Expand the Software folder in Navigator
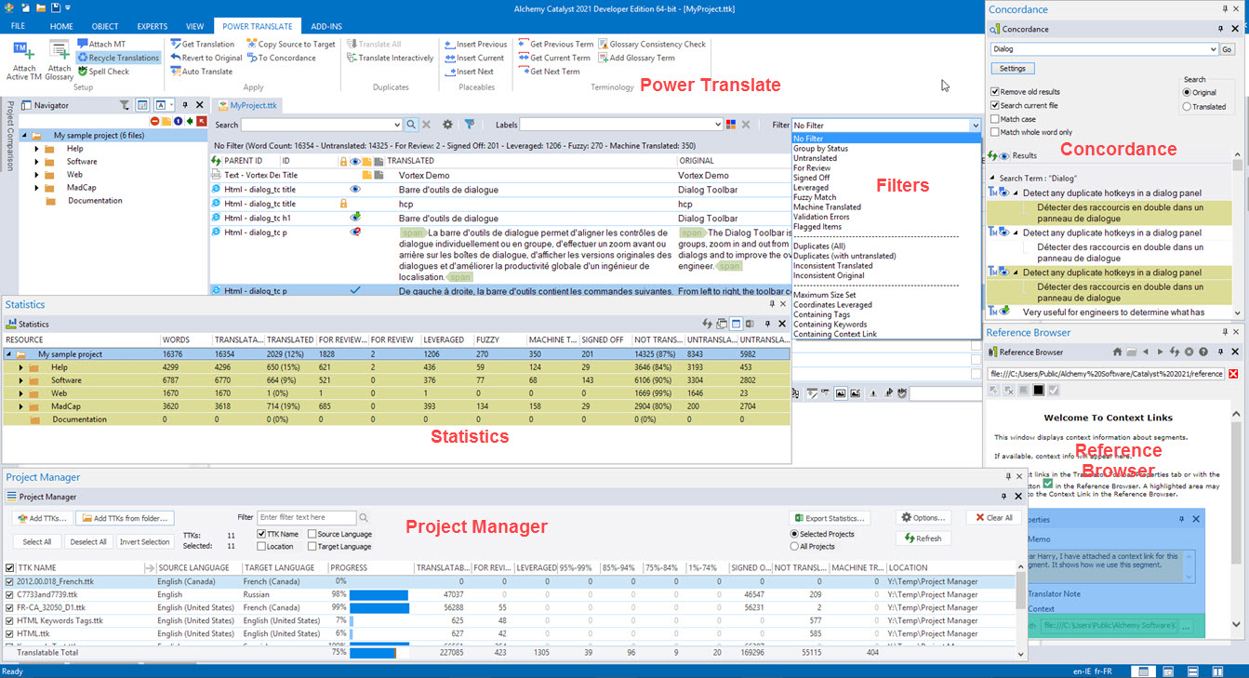The height and width of the screenshot is (678, 1249). [x=36, y=162]
